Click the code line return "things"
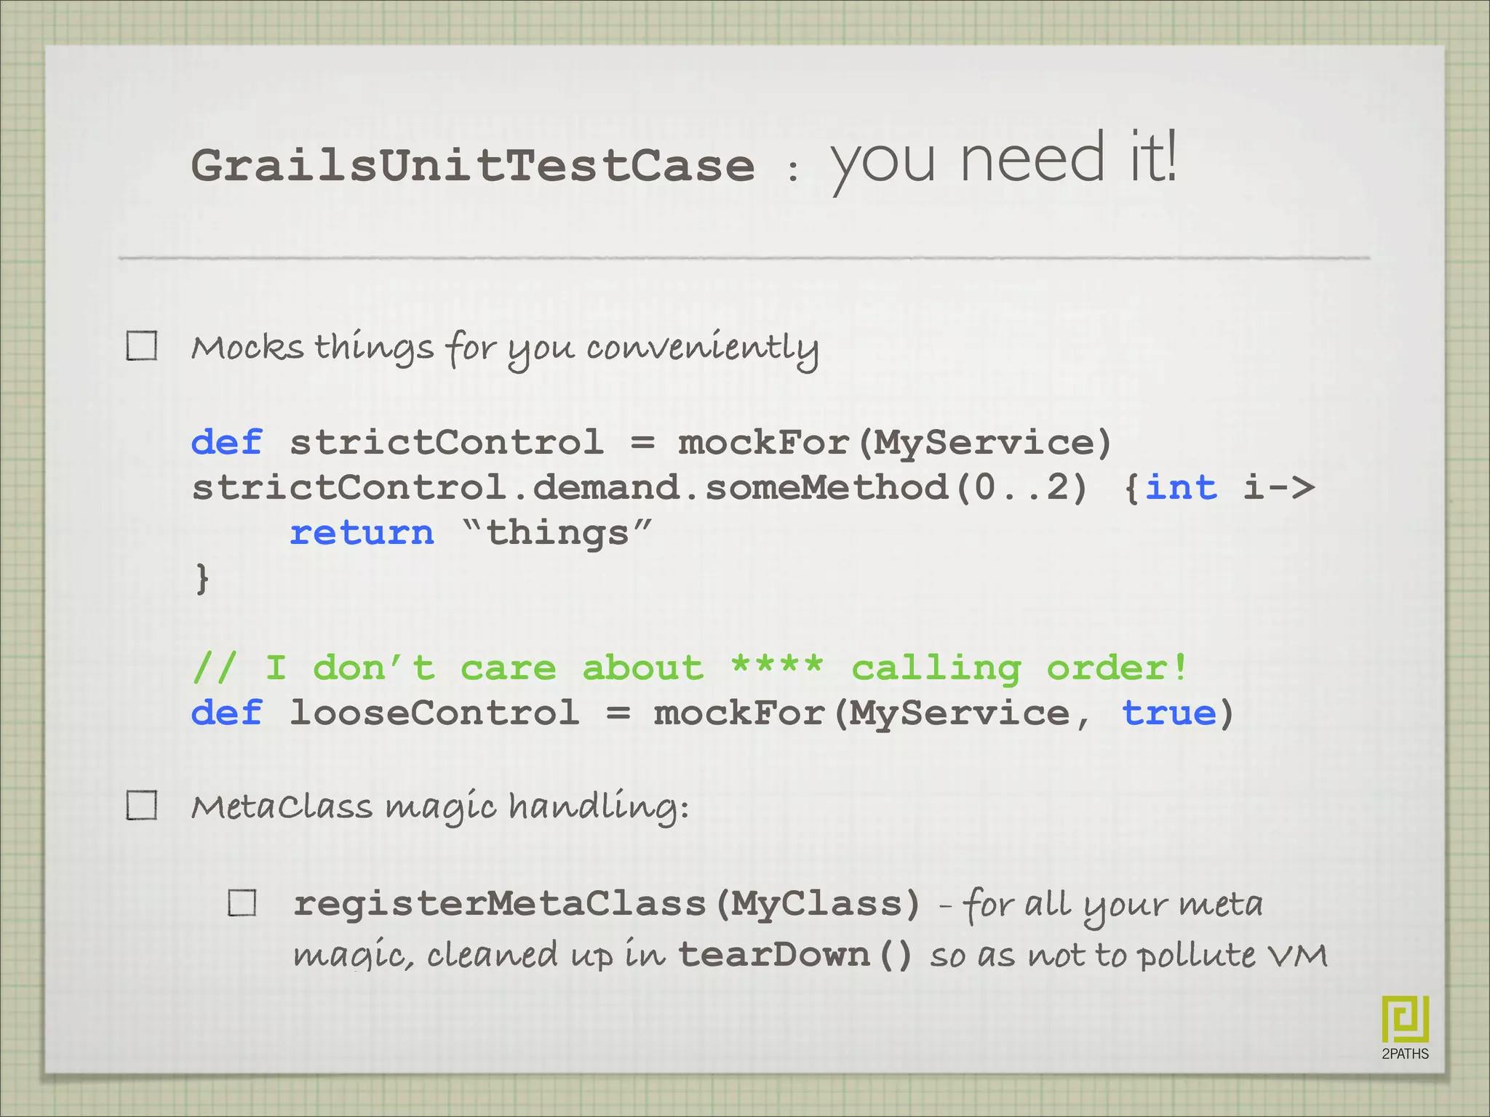1490x1117 pixels. tap(471, 533)
